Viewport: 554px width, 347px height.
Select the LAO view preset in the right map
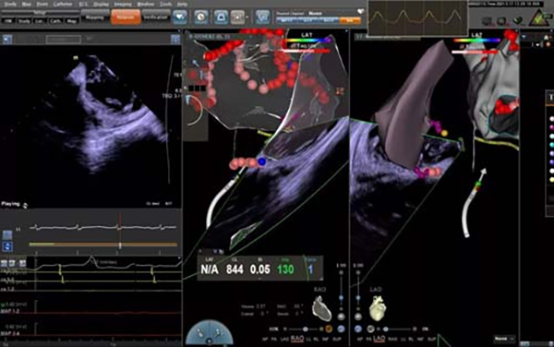tap(379, 339)
